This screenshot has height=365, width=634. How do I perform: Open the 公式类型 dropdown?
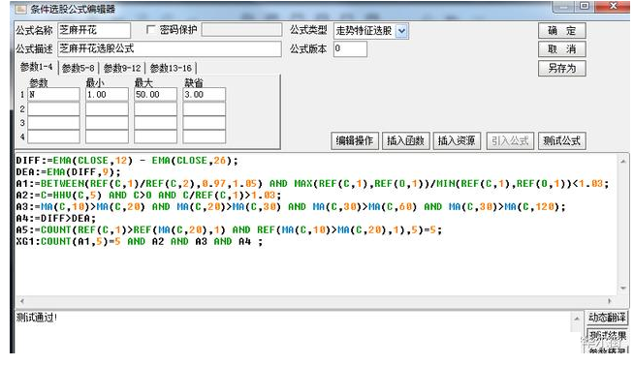(401, 31)
